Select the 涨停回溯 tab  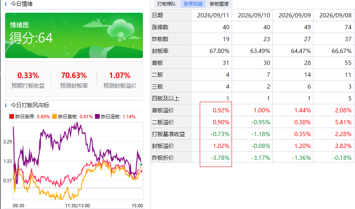pyautogui.click(x=193, y=4)
